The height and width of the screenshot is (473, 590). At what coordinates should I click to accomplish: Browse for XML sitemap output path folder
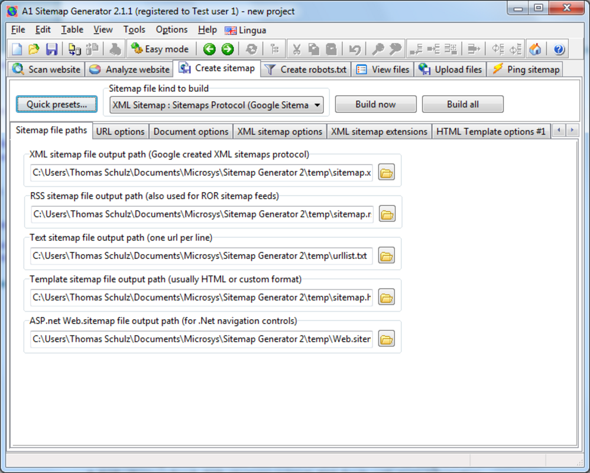tap(387, 172)
